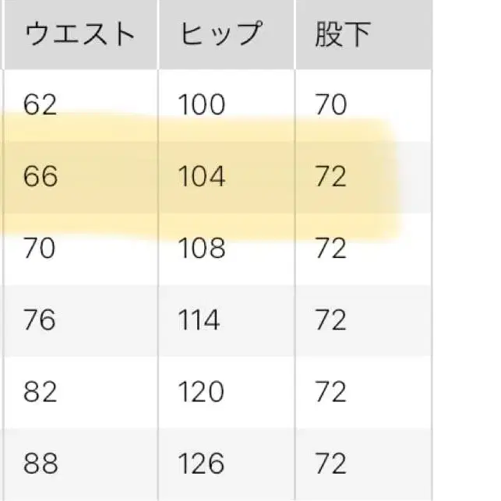
Task: Click the inseam cell showing 70
Action: point(330,104)
